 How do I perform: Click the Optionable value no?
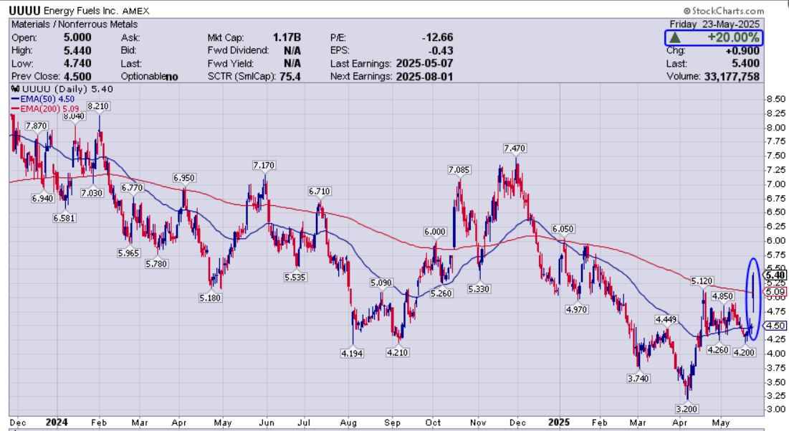coord(172,77)
